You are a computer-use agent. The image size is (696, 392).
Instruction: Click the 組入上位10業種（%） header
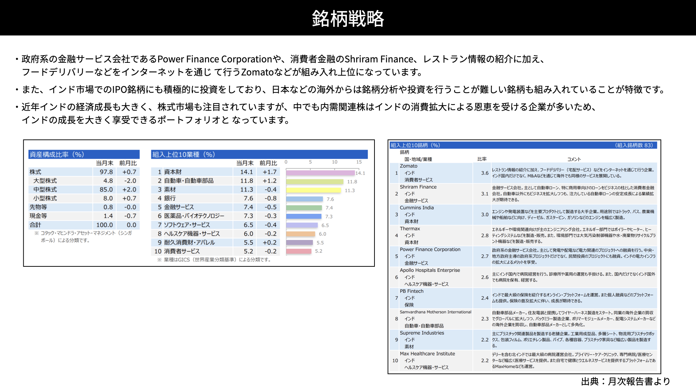click(259, 154)
